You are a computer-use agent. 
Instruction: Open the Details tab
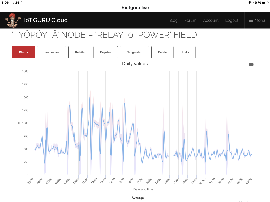click(80, 52)
